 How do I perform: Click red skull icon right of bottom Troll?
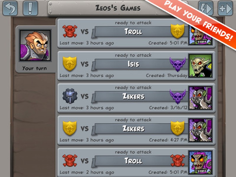click(x=178, y=160)
